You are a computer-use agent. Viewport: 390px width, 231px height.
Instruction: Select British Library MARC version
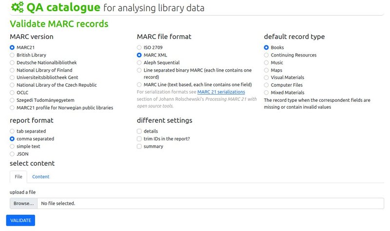(x=12, y=55)
